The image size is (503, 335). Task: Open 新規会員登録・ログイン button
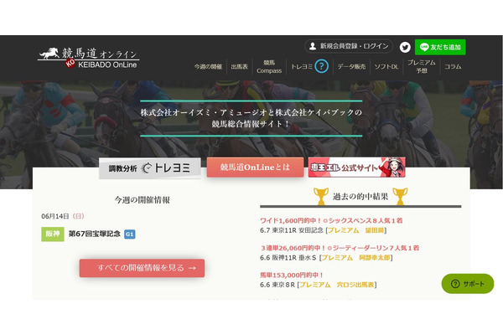(349, 46)
